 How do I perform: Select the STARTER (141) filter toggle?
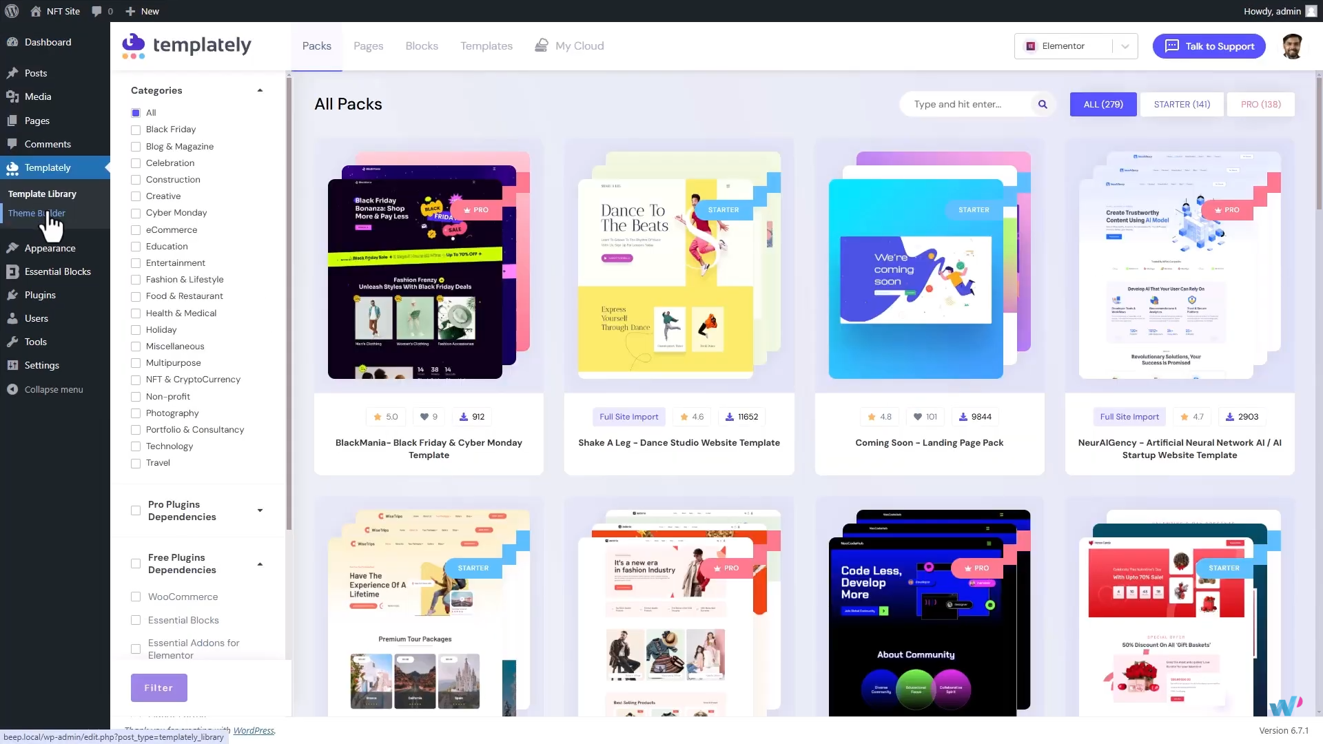point(1181,104)
